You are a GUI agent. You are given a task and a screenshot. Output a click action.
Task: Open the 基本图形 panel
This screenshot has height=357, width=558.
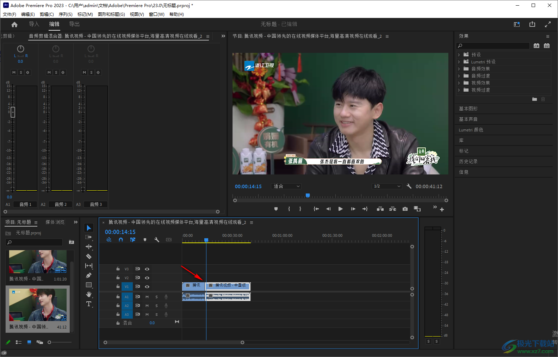(x=468, y=109)
